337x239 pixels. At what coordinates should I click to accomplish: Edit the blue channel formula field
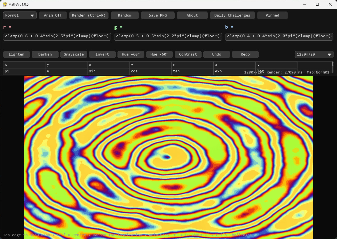[x=280, y=36]
